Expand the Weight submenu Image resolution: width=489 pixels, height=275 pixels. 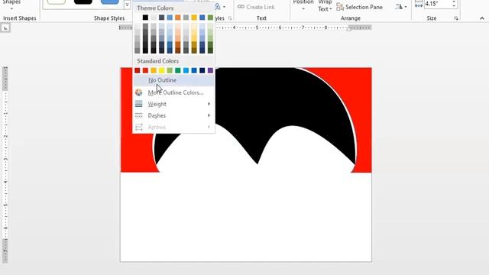[x=173, y=104]
